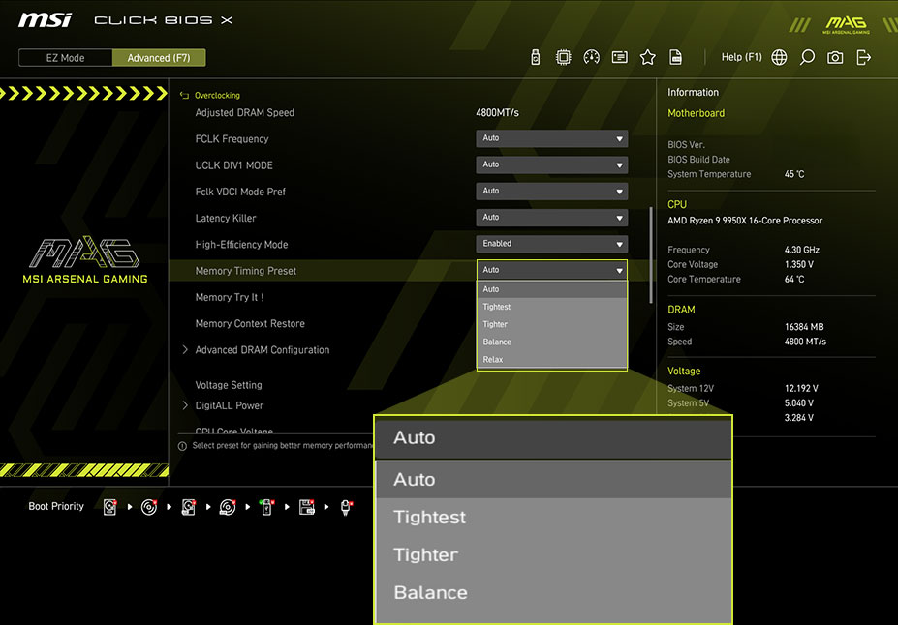Open the search magnifier icon

(x=807, y=57)
